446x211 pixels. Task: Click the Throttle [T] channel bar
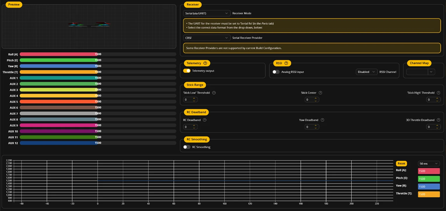[98, 72]
